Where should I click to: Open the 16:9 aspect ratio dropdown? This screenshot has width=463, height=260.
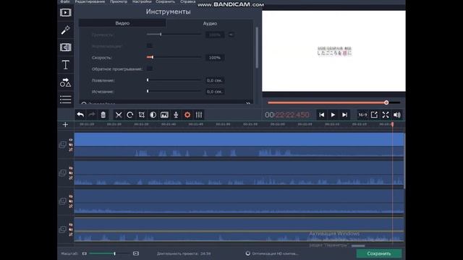[362, 115]
